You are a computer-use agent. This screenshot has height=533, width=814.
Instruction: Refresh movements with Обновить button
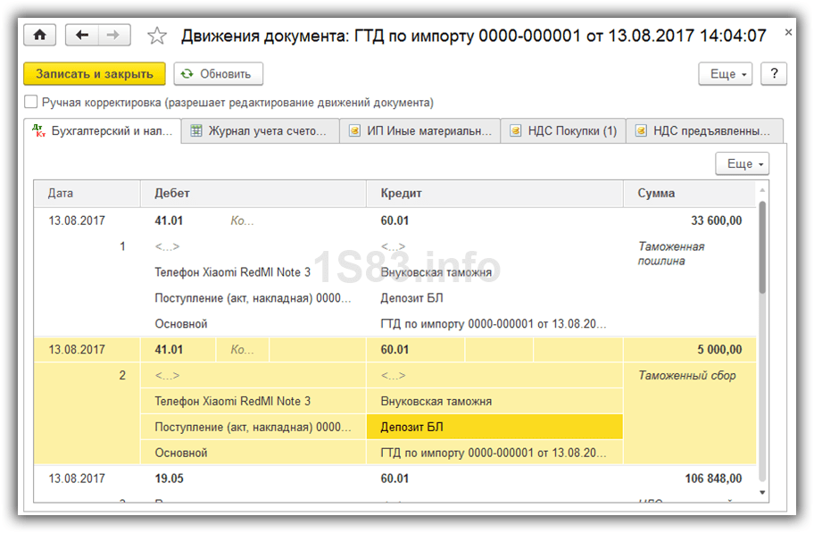[218, 74]
